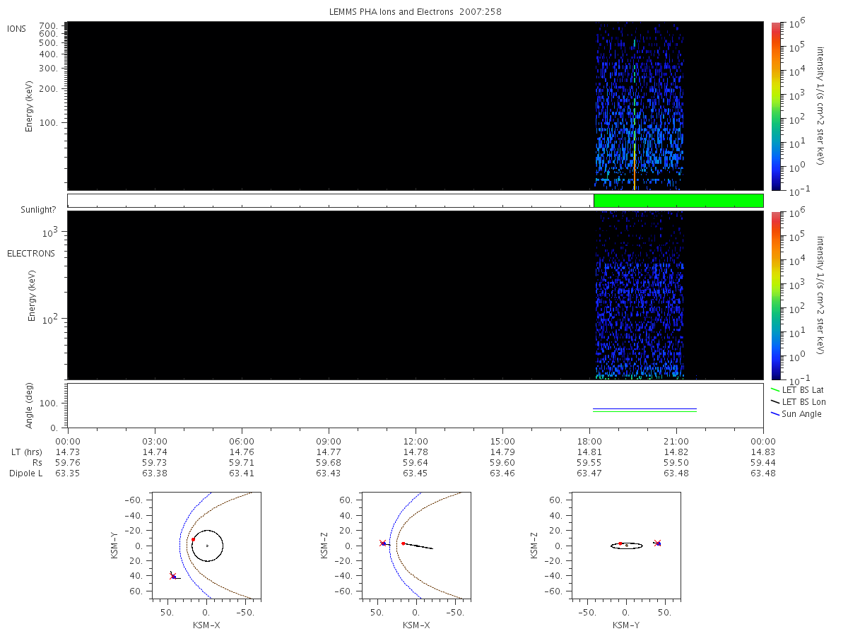
Task: Click the ions intensity color bar
Action: point(776,106)
